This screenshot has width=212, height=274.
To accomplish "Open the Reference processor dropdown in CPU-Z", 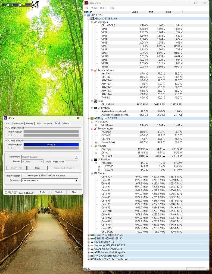I will click(x=76, y=180).
